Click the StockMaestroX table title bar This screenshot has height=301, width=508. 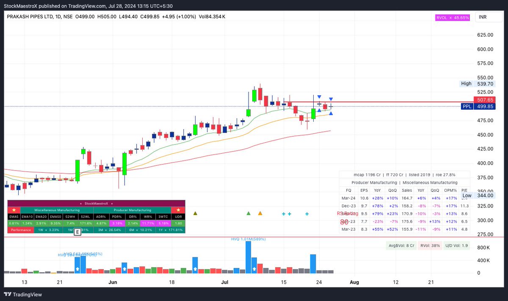coord(97,204)
